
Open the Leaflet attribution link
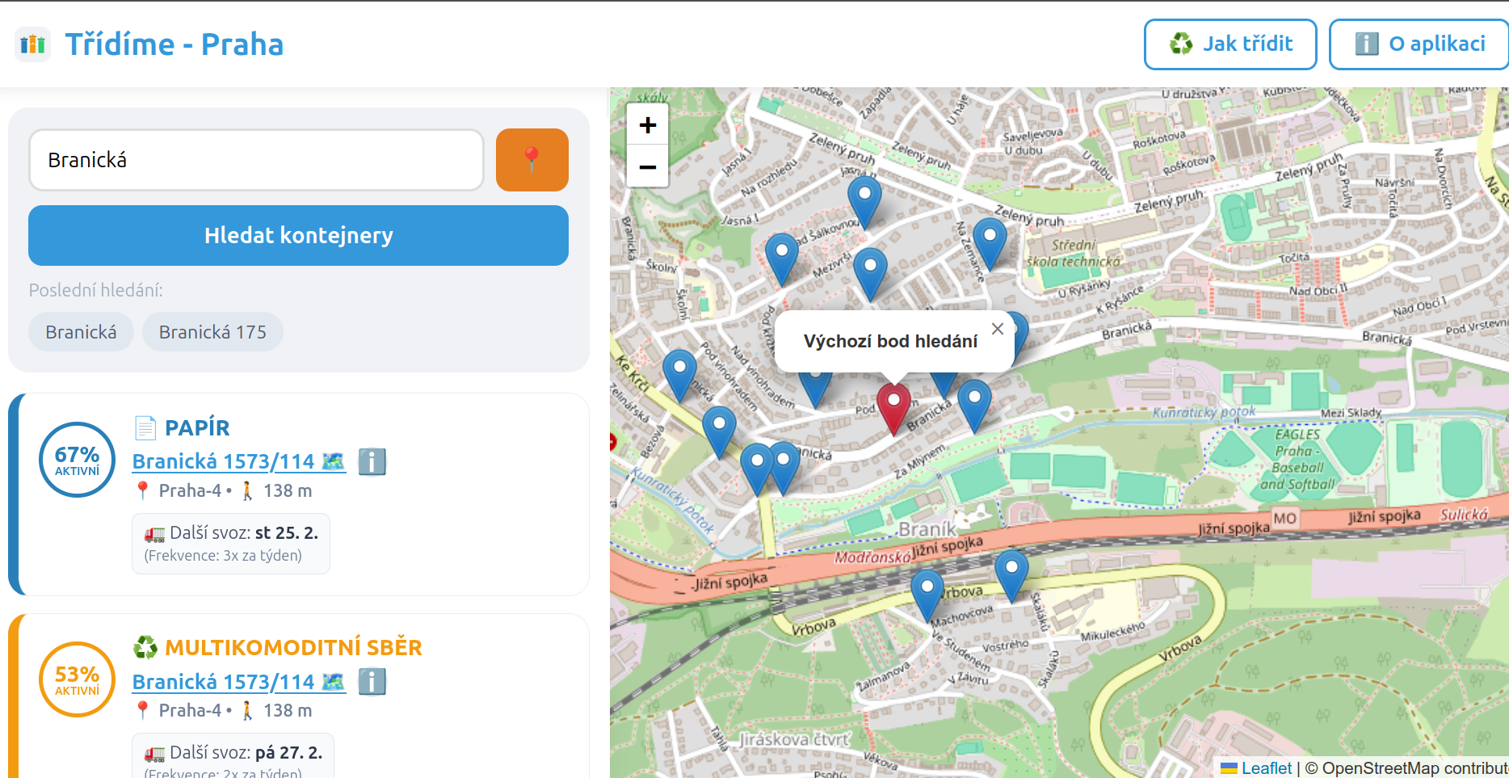pos(1266,768)
